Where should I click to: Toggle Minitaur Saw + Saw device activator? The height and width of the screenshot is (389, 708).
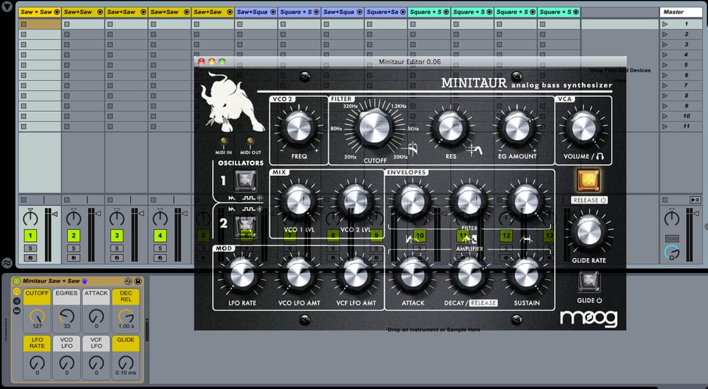pos(17,281)
